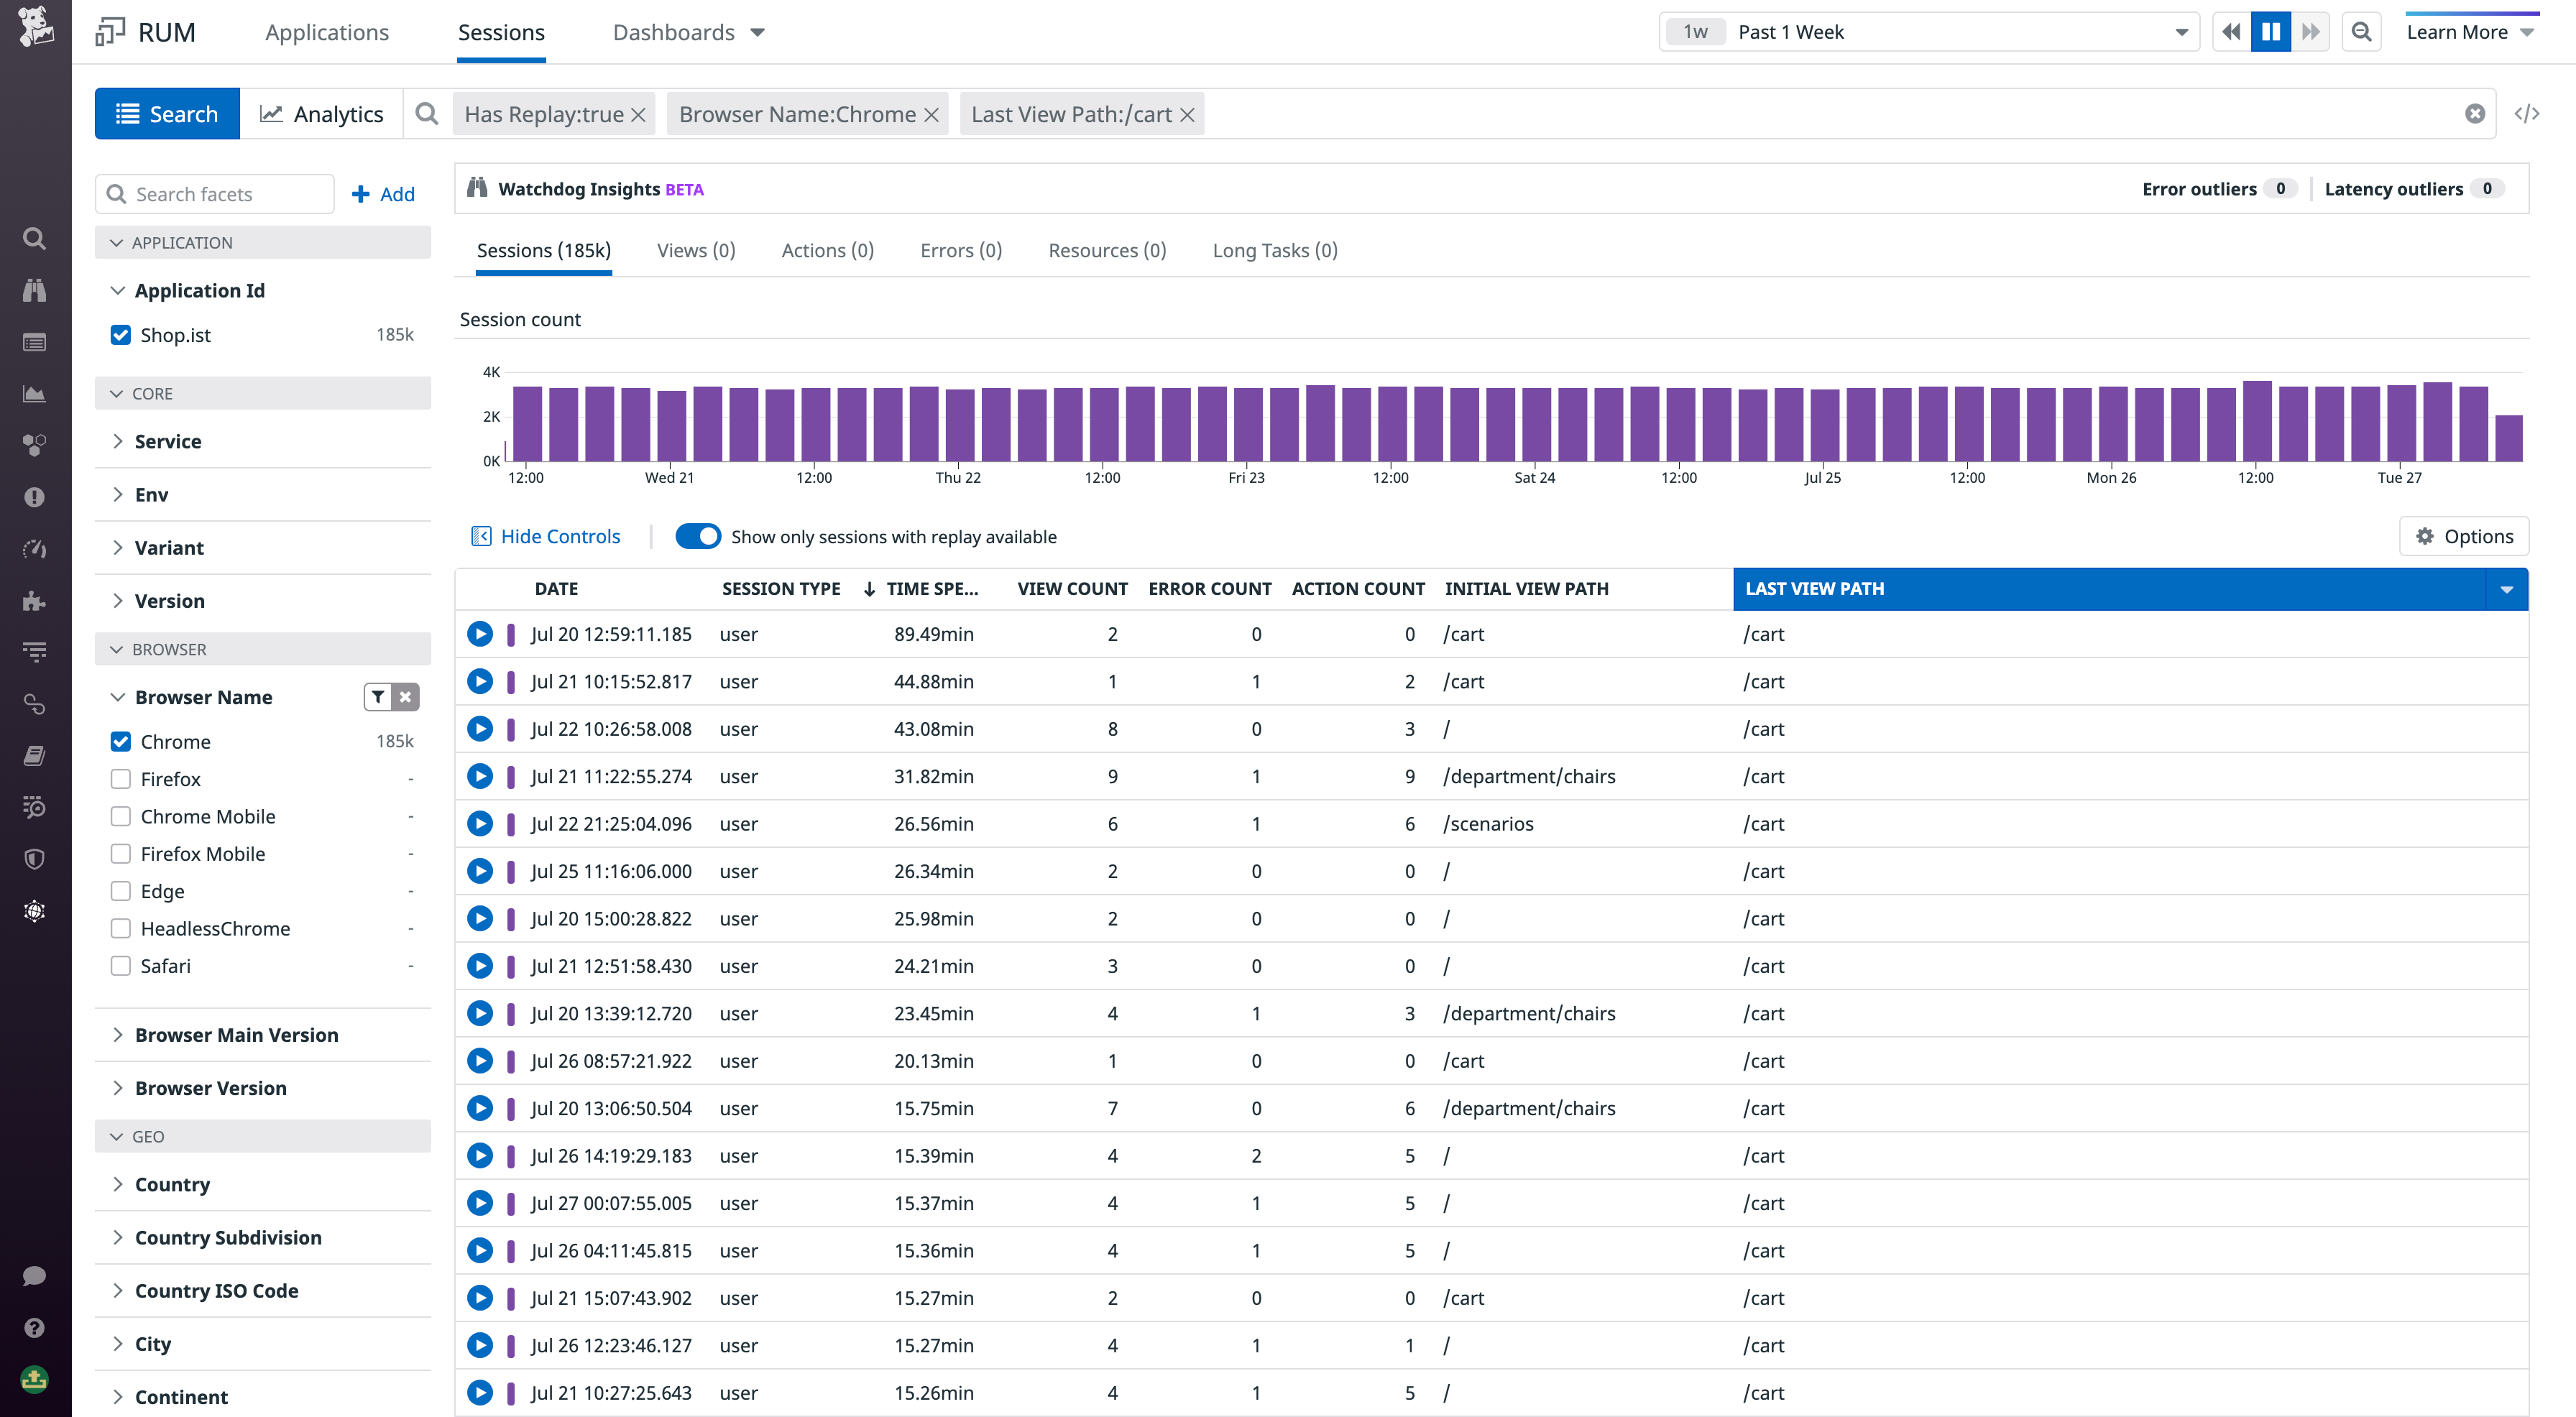The image size is (2576, 1417).
Task: Pause live data with the blue pause control
Action: pyautogui.click(x=2271, y=31)
